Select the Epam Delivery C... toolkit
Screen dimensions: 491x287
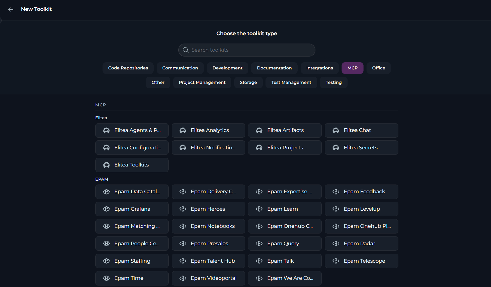click(x=208, y=192)
